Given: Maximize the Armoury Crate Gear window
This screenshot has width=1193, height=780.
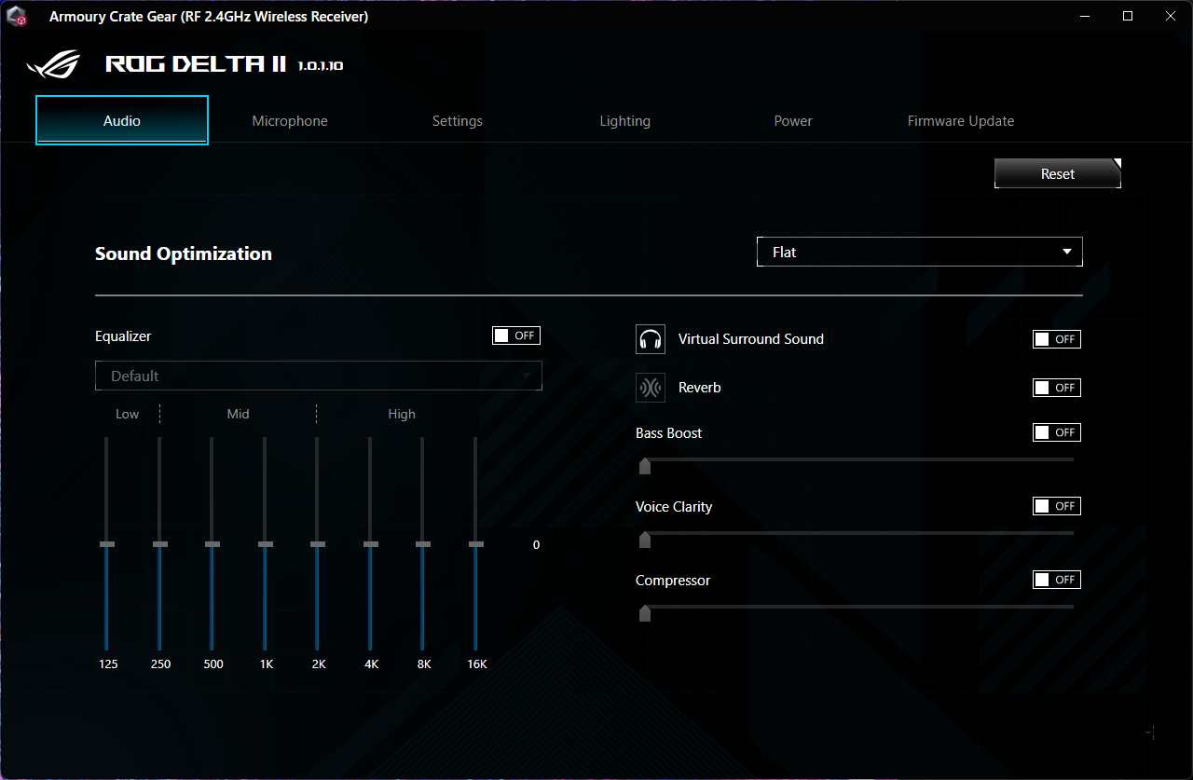Looking at the screenshot, I should point(1128,16).
